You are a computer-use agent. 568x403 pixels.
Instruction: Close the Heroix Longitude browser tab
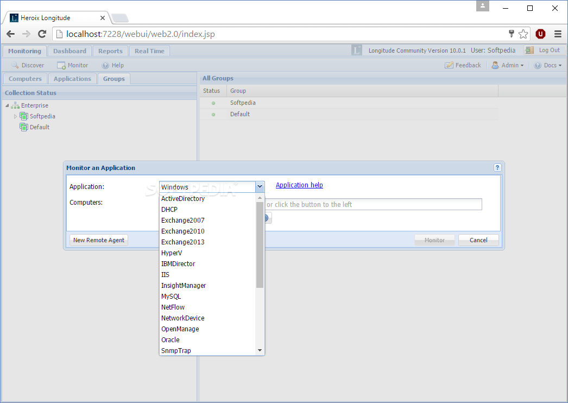[103, 18]
